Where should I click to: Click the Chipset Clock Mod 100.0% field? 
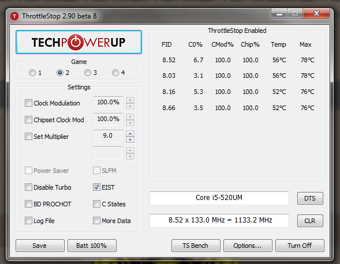(x=108, y=119)
